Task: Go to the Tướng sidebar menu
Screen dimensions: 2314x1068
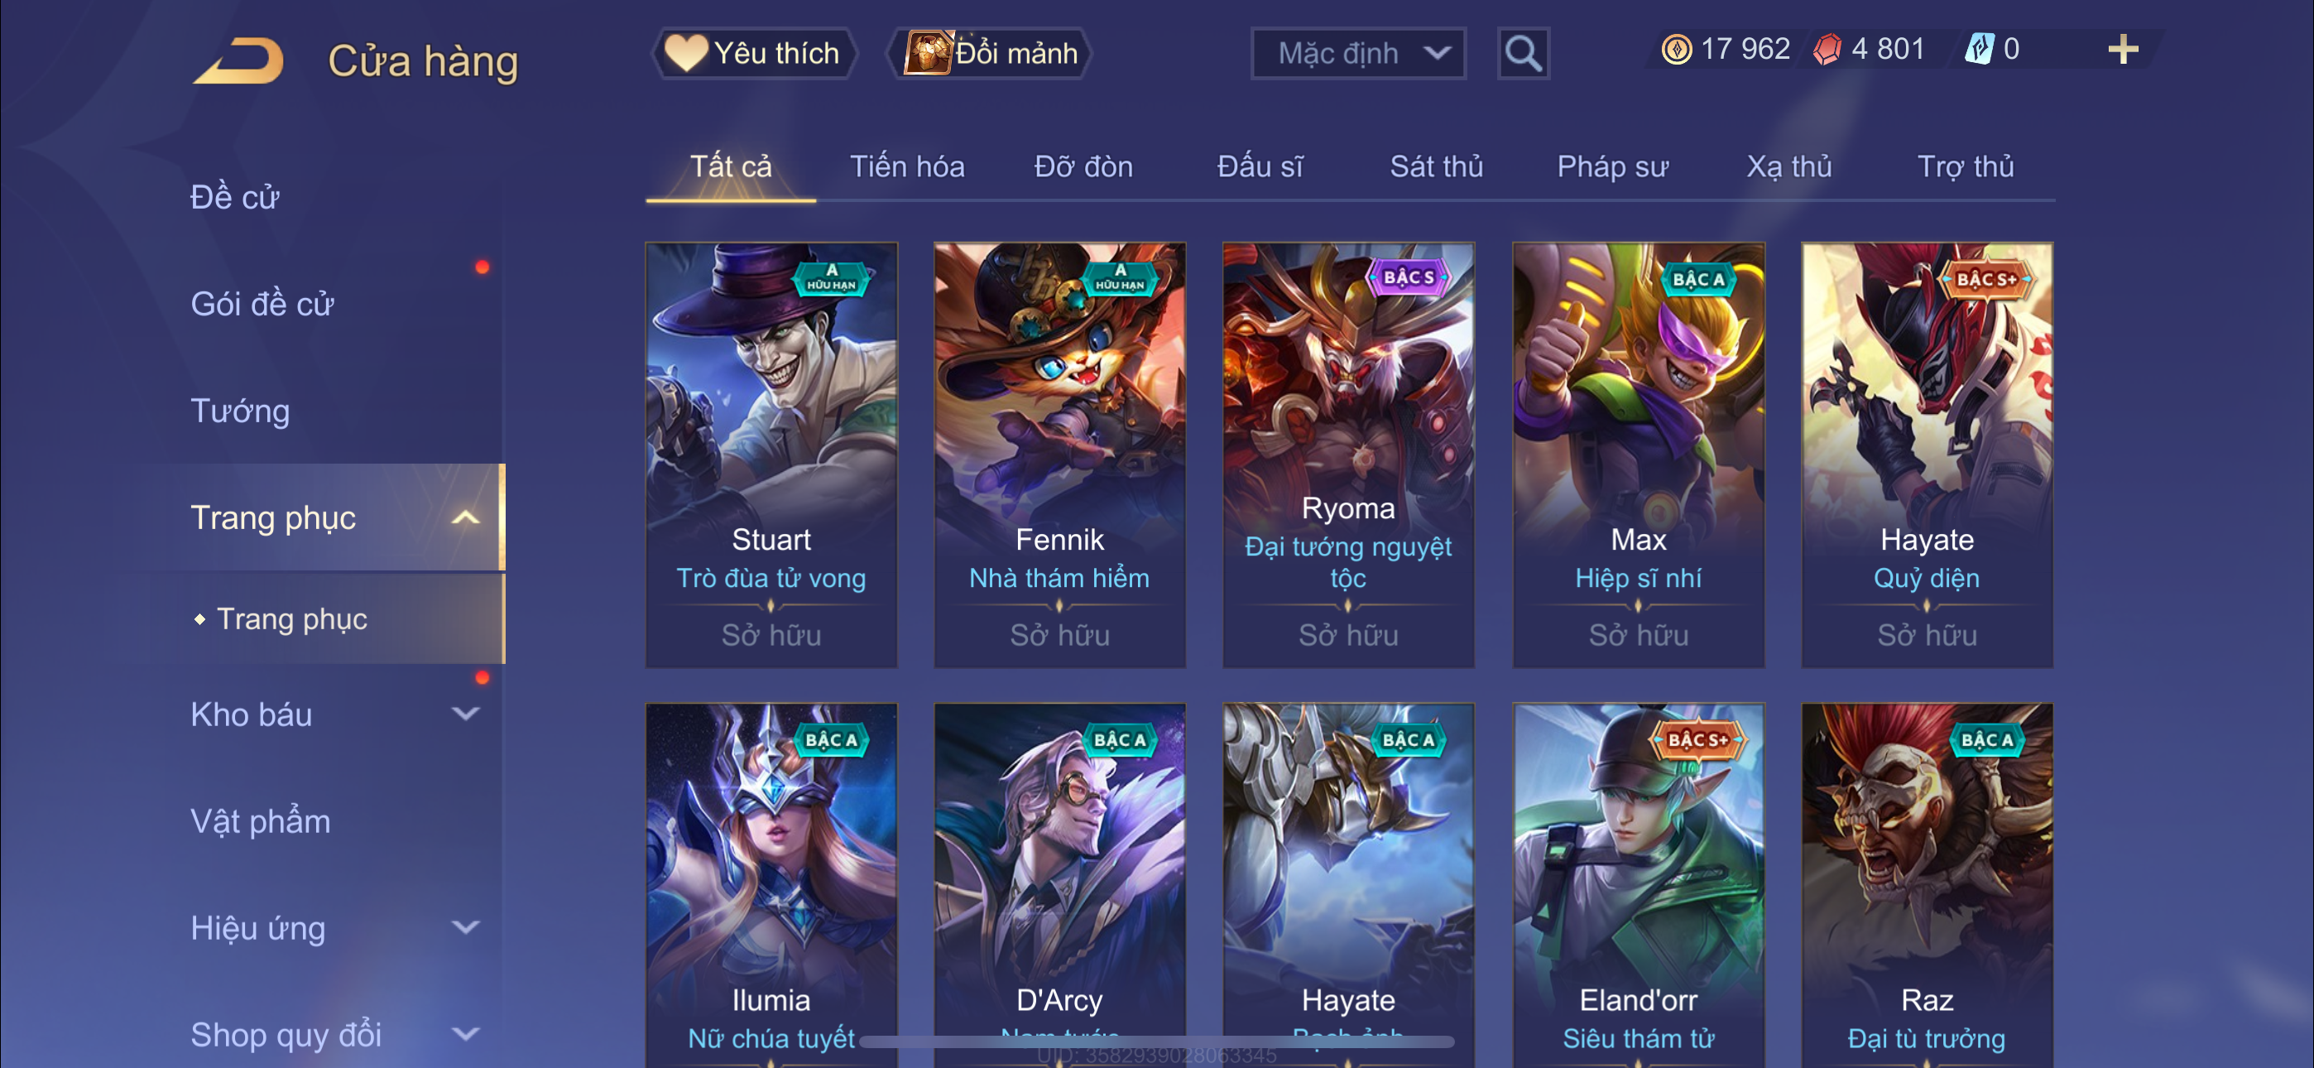Action: 240,411
